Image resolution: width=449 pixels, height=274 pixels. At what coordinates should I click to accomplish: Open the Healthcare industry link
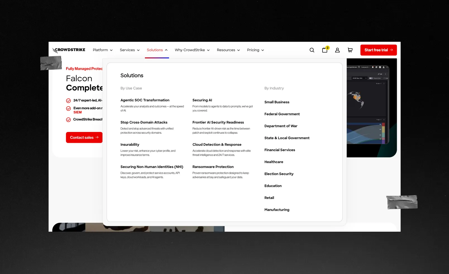coord(274,162)
